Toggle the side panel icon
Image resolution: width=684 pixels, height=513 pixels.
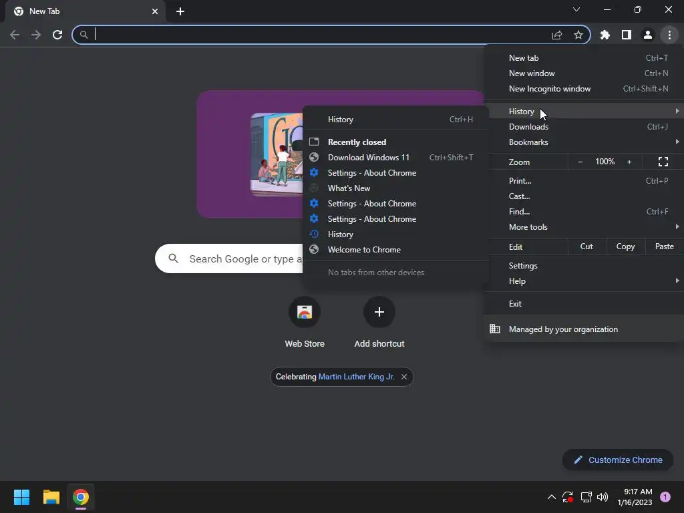pos(627,35)
